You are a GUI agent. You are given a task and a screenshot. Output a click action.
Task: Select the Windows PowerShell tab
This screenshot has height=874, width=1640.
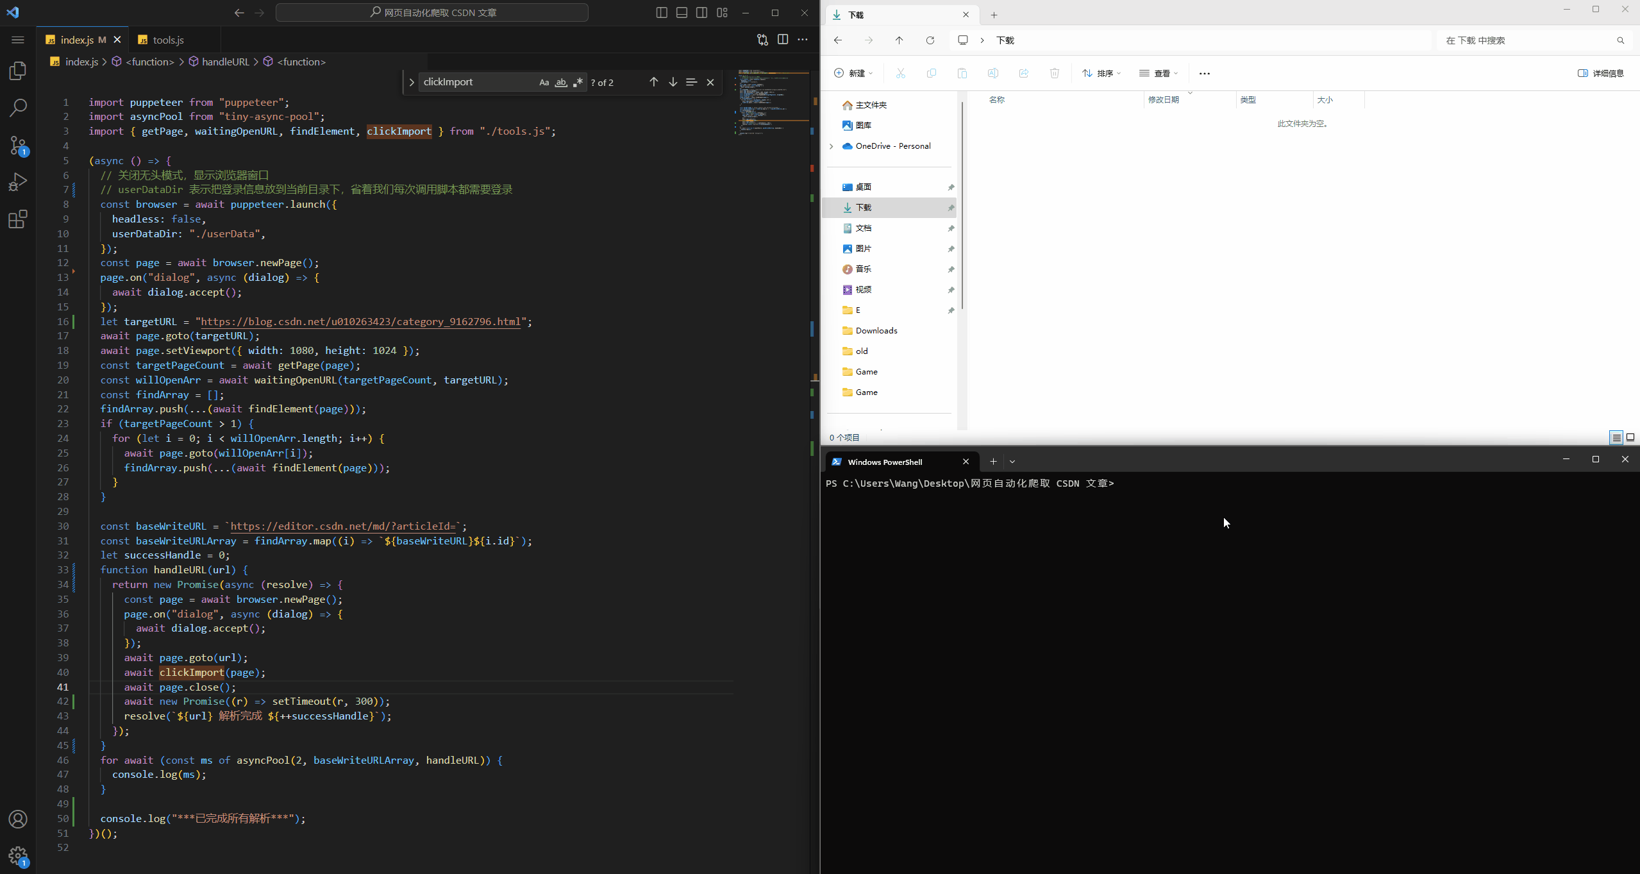pyautogui.click(x=885, y=462)
